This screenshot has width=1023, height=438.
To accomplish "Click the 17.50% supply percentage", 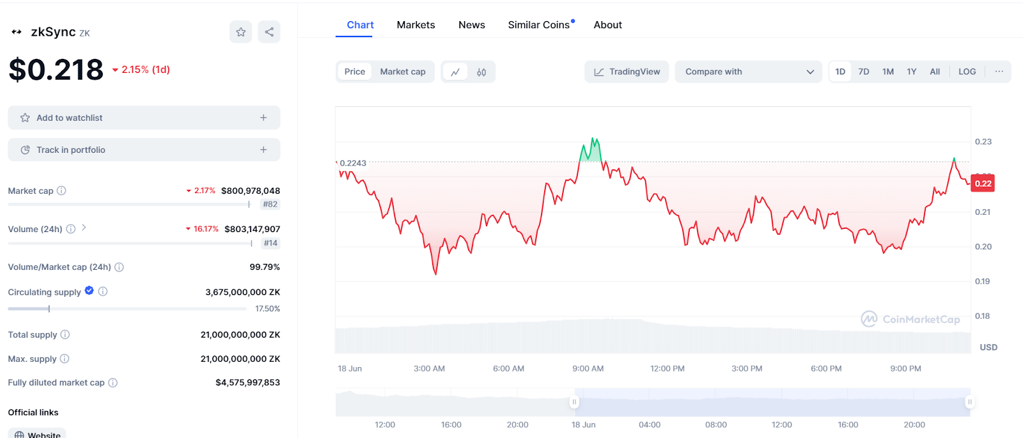I will pos(268,309).
